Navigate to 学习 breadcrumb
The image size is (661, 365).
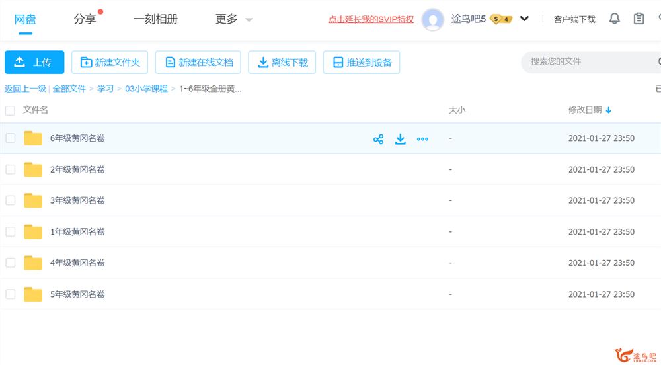coord(105,89)
